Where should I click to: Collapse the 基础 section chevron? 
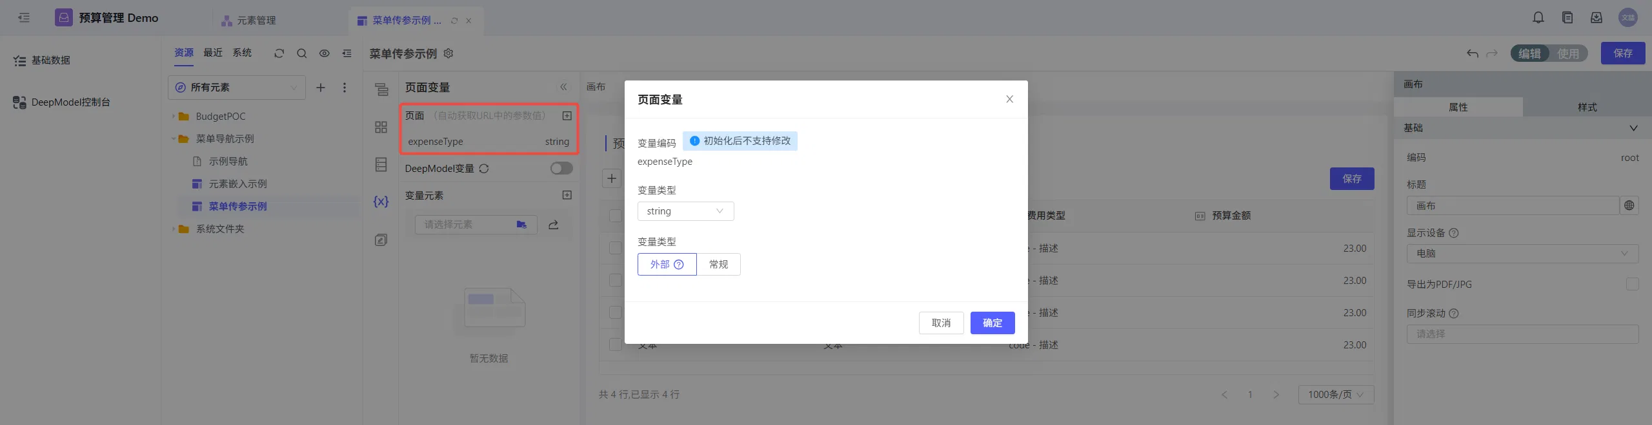(x=1633, y=128)
